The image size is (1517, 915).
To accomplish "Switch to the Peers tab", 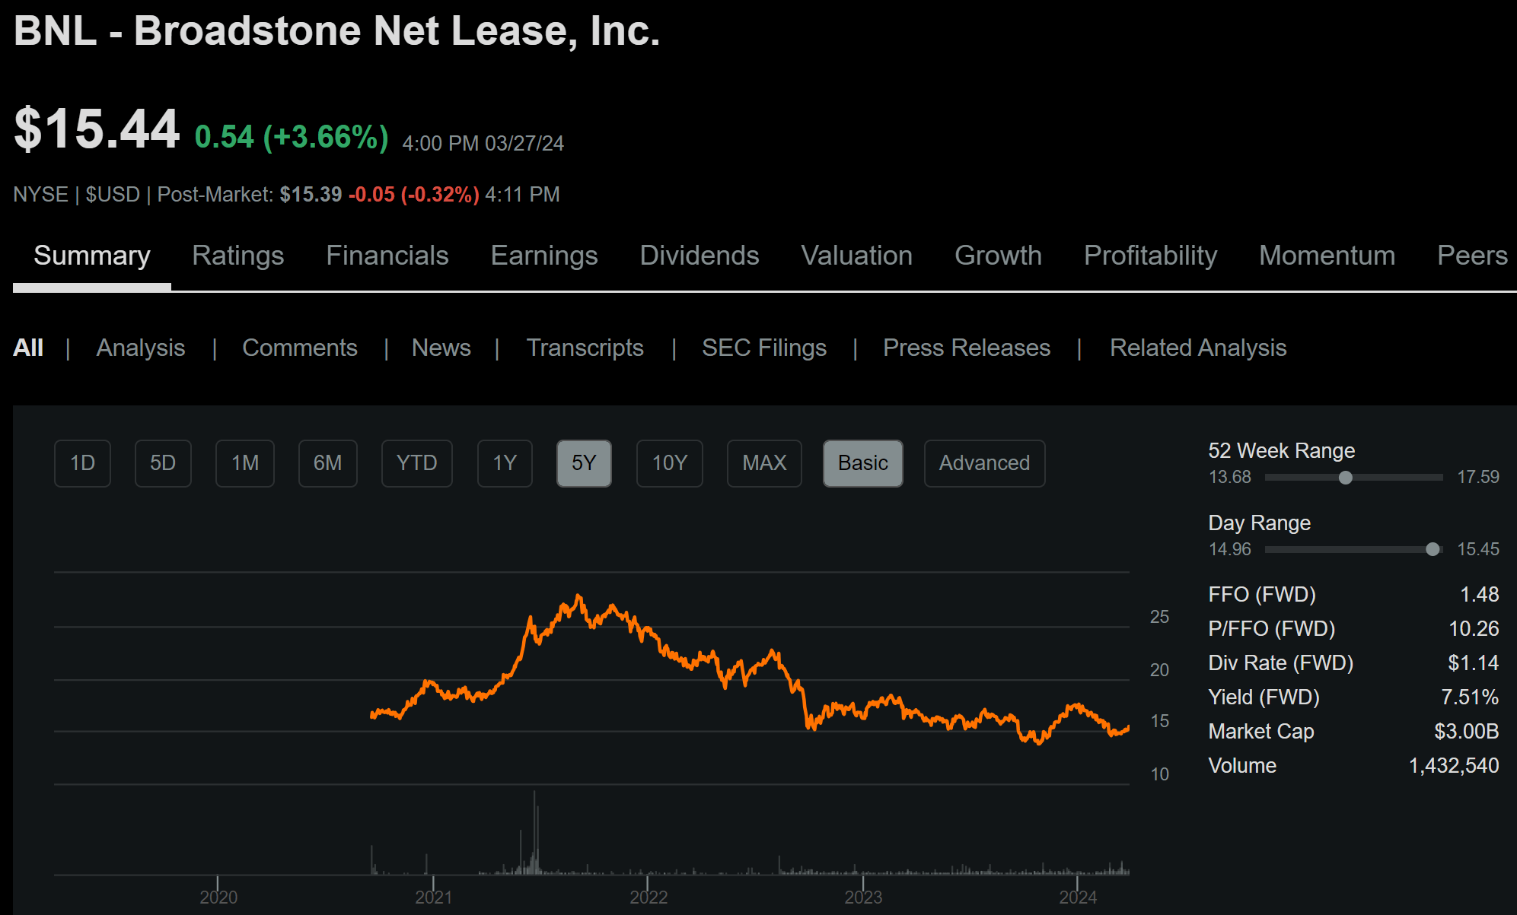I will (1472, 256).
